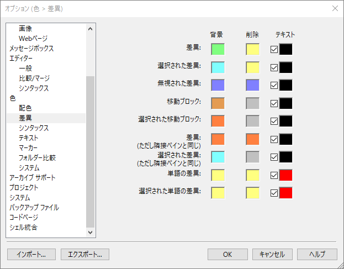The width and height of the screenshot is (344, 269).
Task: Pick 選択された差異 text black swatch
Action: pos(285,67)
